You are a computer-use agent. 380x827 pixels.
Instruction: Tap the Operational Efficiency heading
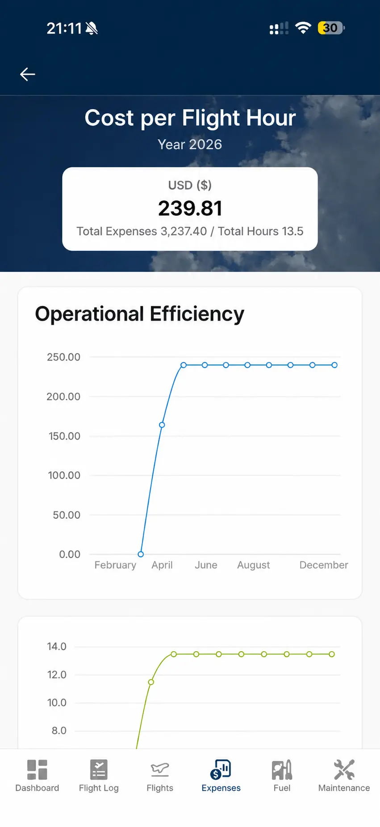point(140,314)
